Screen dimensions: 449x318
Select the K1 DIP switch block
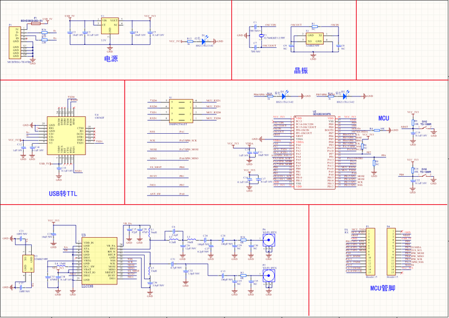coord(181,111)
